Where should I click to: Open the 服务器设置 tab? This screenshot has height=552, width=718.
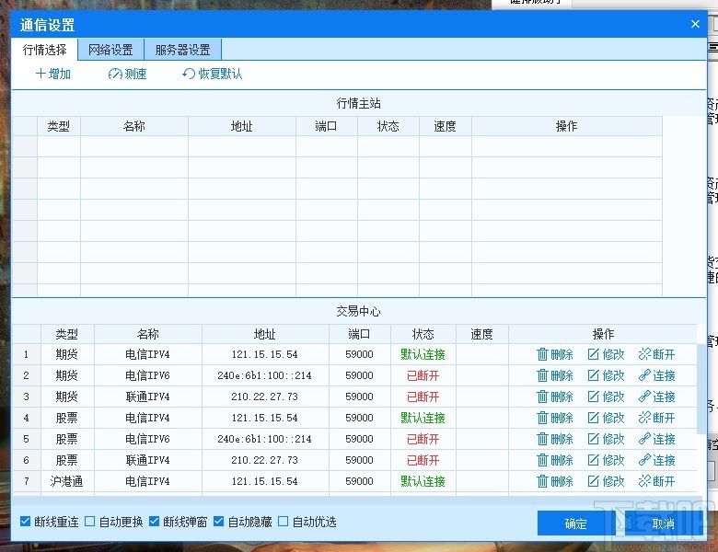182,50
